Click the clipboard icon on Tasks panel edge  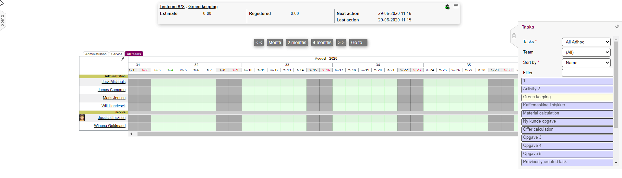(514, 36)
